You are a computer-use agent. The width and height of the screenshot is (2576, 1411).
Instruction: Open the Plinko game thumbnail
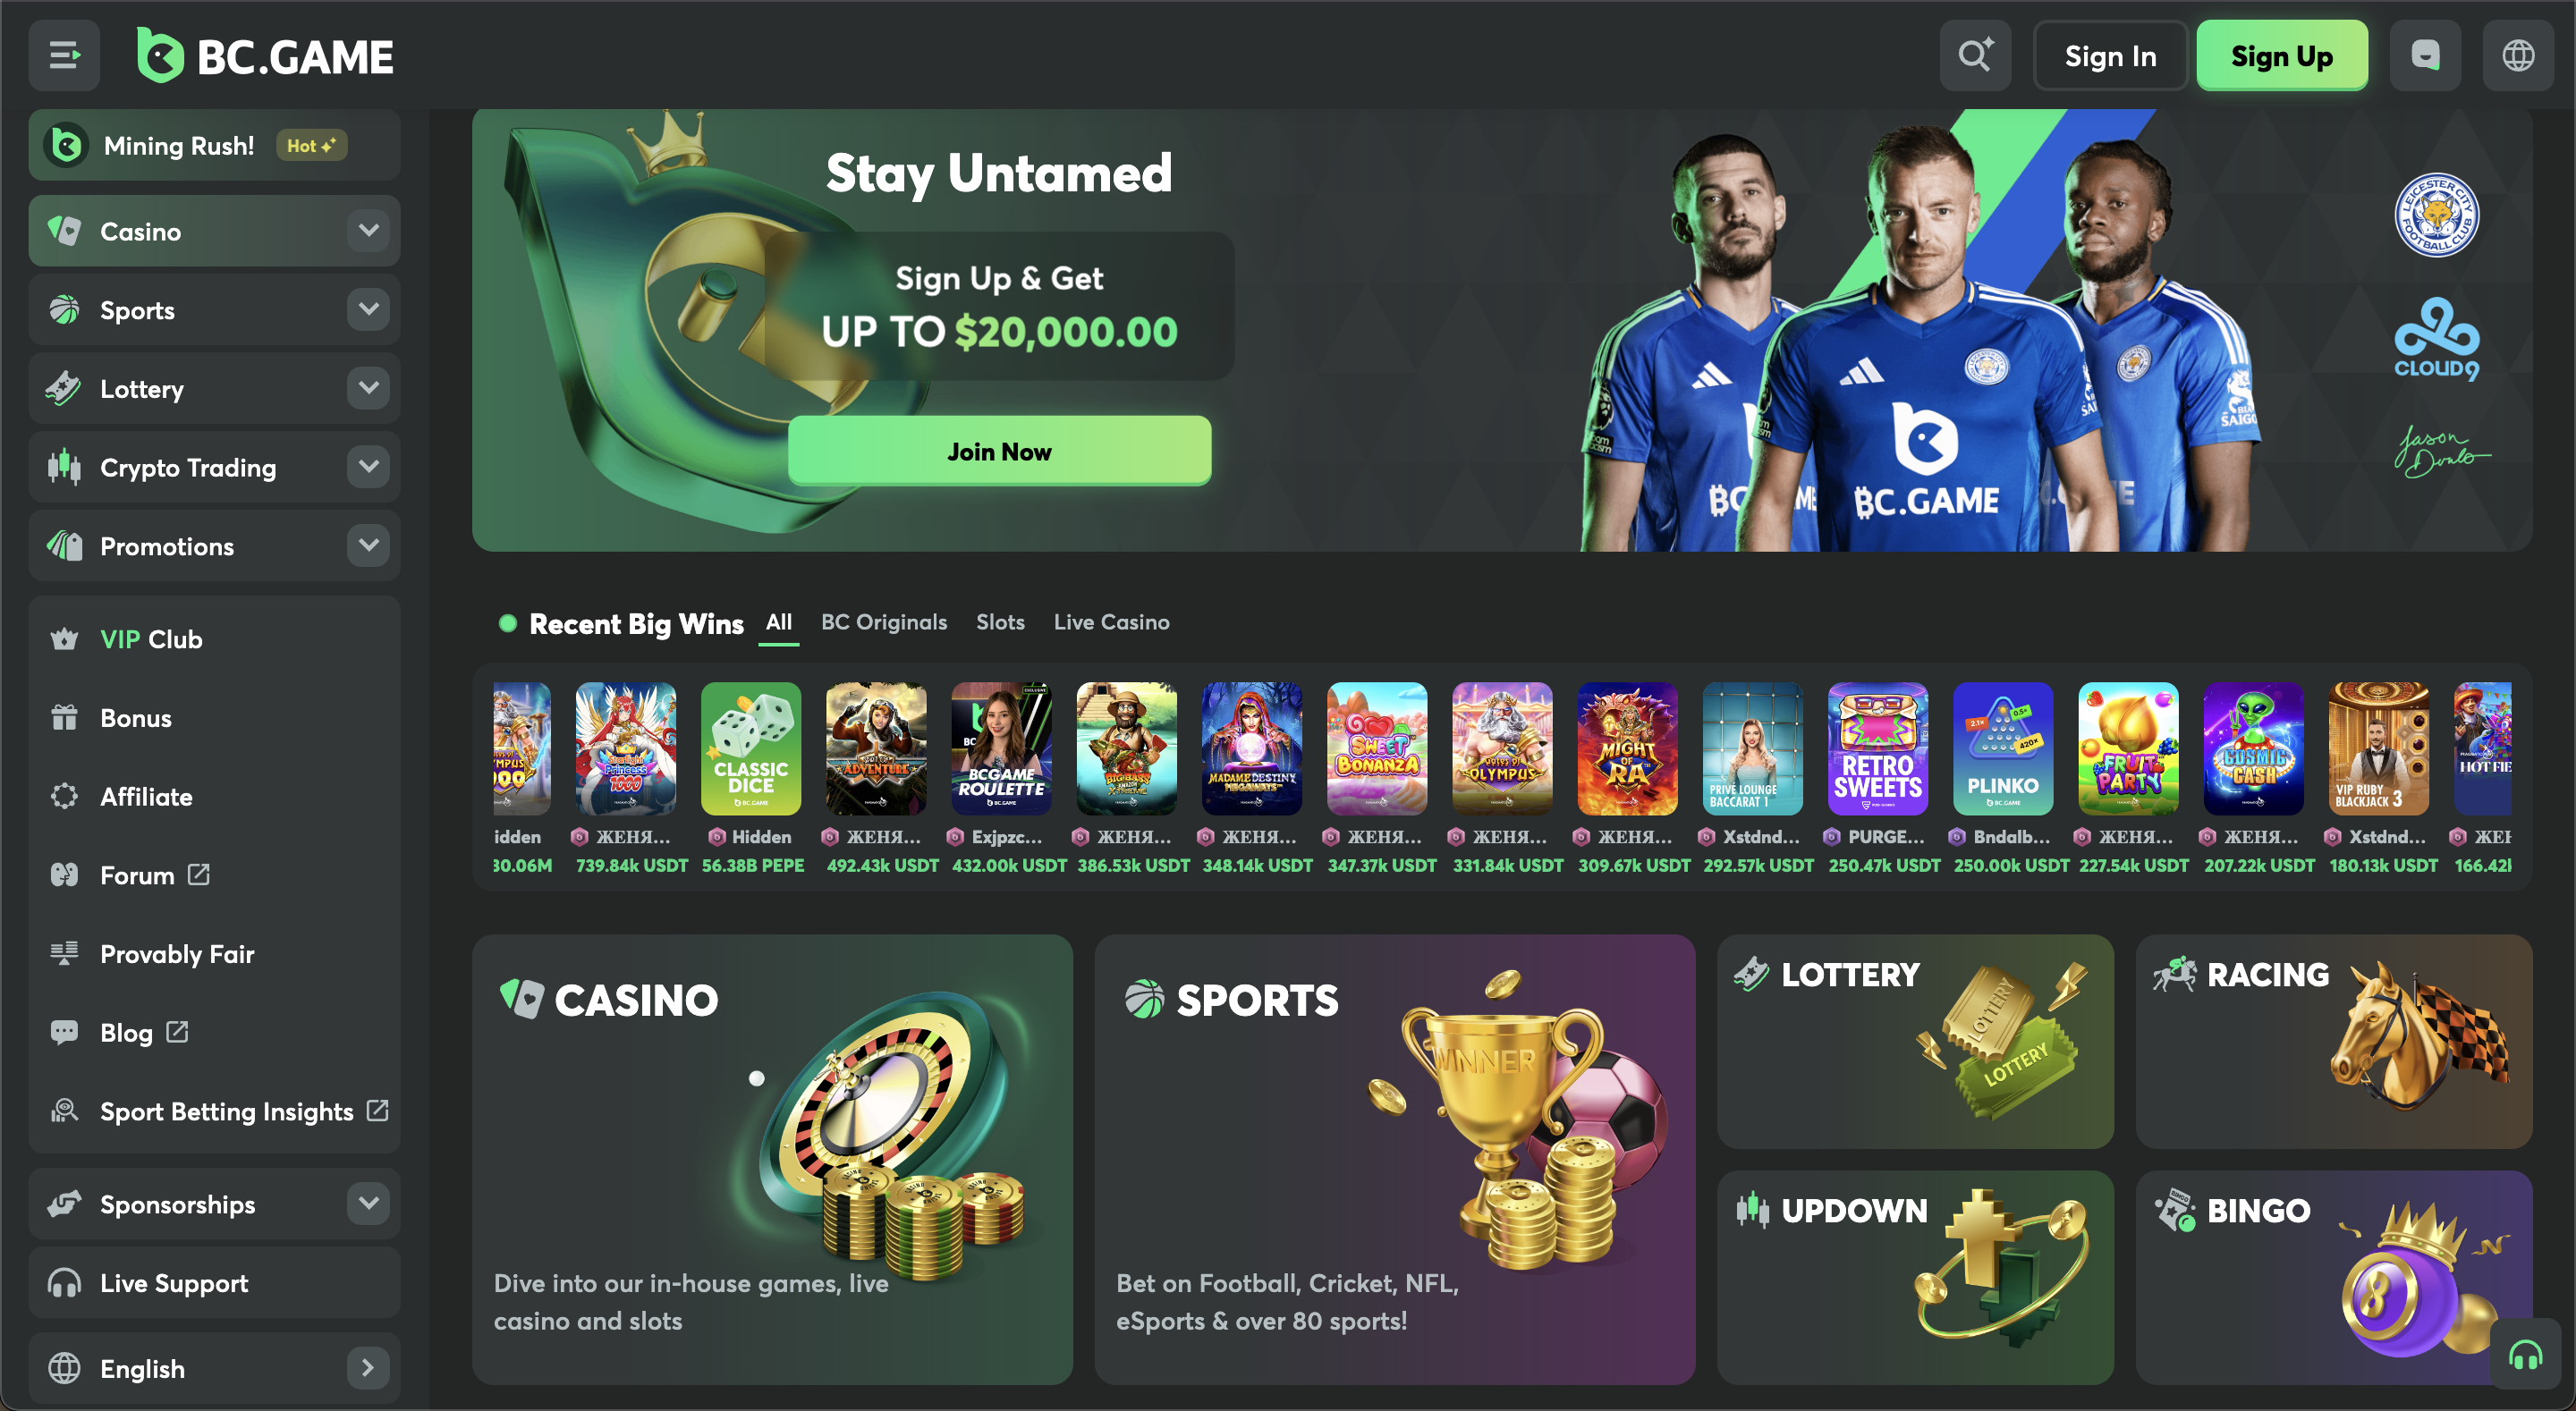[x=2003, y=748]
